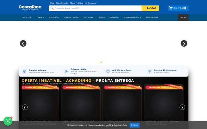Click the card icon beside Até 10x sem juros
This screenshot has width=207, height=129.
point(108,71)
